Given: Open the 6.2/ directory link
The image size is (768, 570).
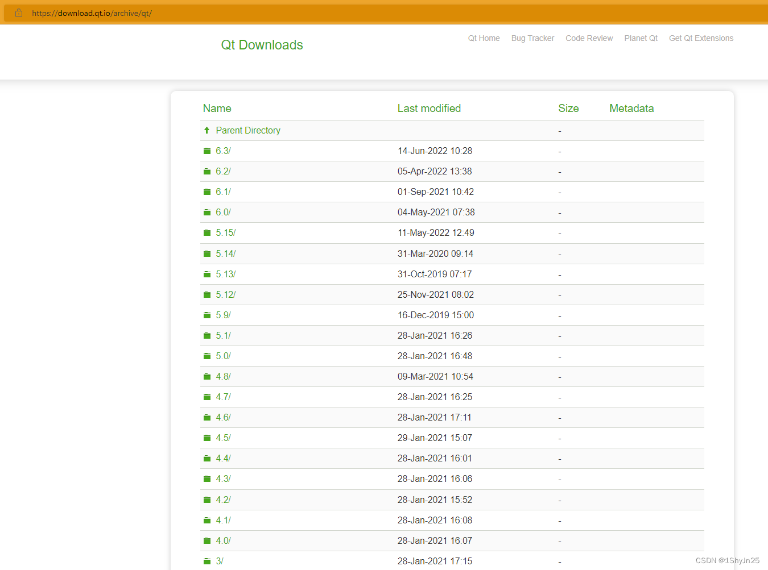Looking at the screenshot, I should [x=223, y=171].
